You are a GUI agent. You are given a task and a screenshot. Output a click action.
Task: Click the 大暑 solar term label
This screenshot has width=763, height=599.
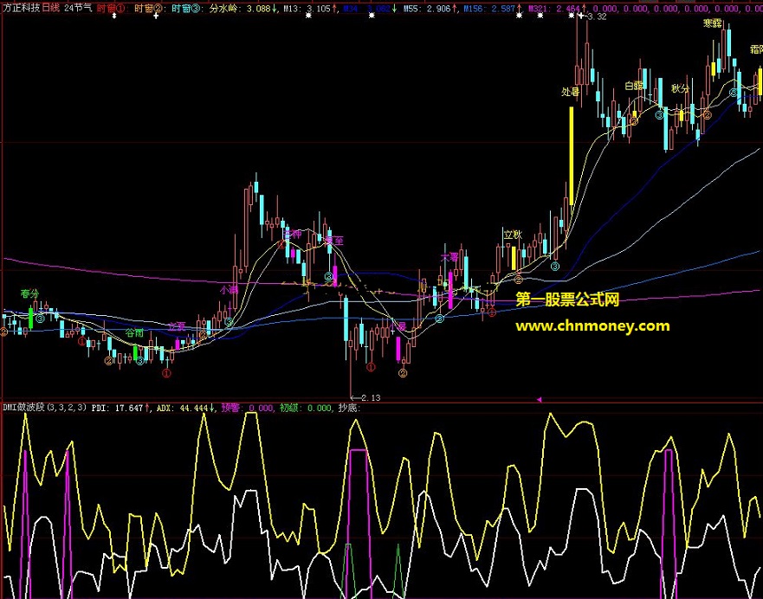coord(449,257)
